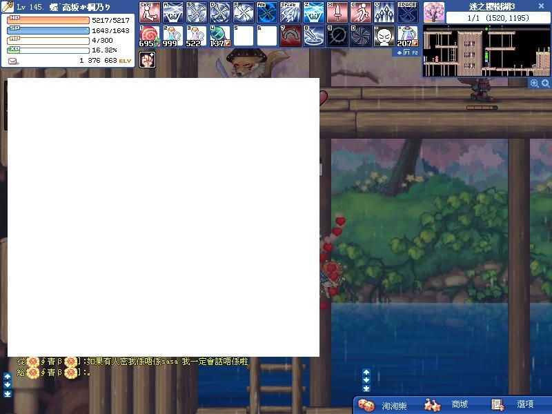Image resolution: width=552 pixels, height=414 pixels.
Task: Click the chat line starting with 給
Action: pyautogui.click(x=54, y=373)
